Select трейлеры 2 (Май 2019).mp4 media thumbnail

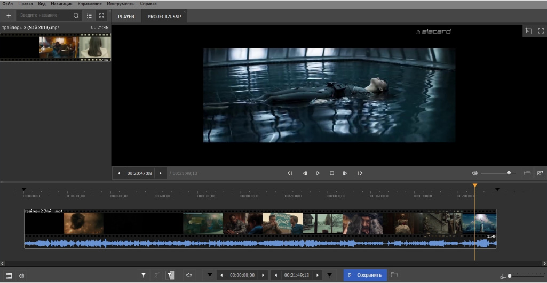click(56, 47)
